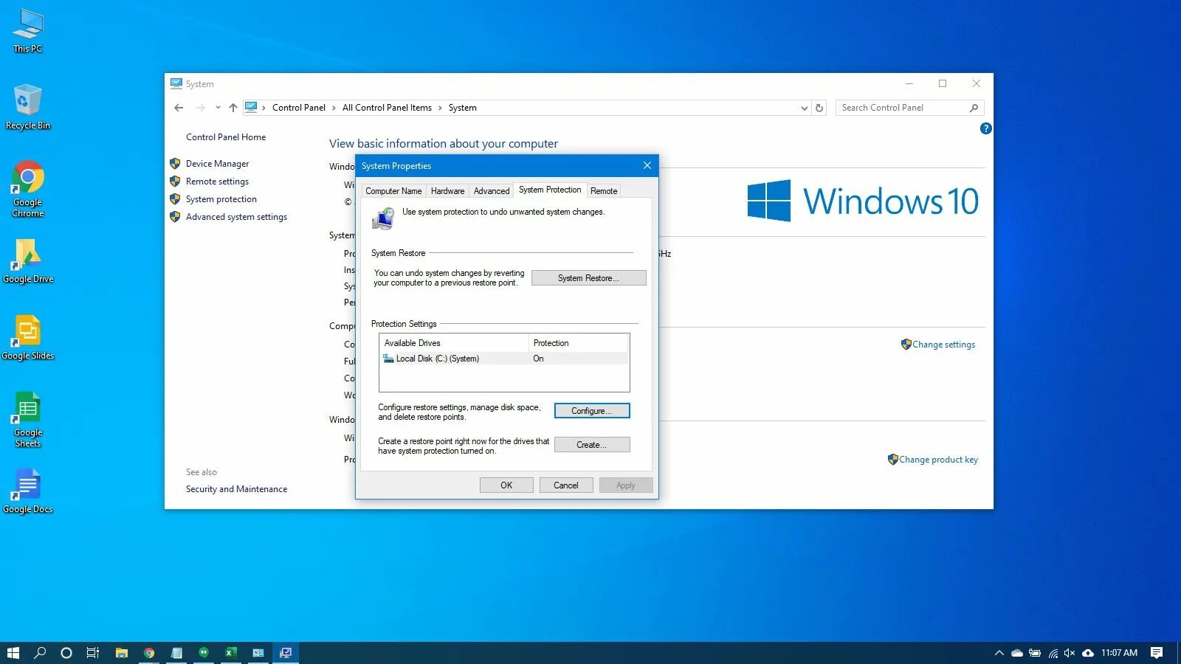Switch to Chrome on the taskbar

[149, 653]
